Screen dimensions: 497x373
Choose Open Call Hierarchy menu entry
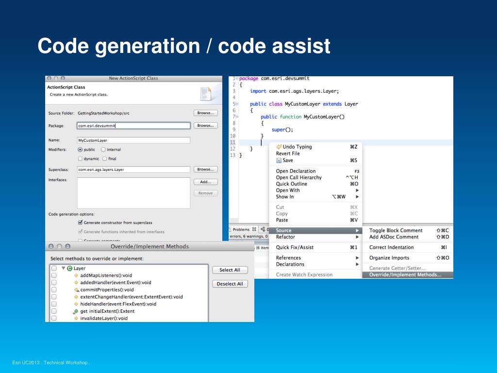click(315, 178)
